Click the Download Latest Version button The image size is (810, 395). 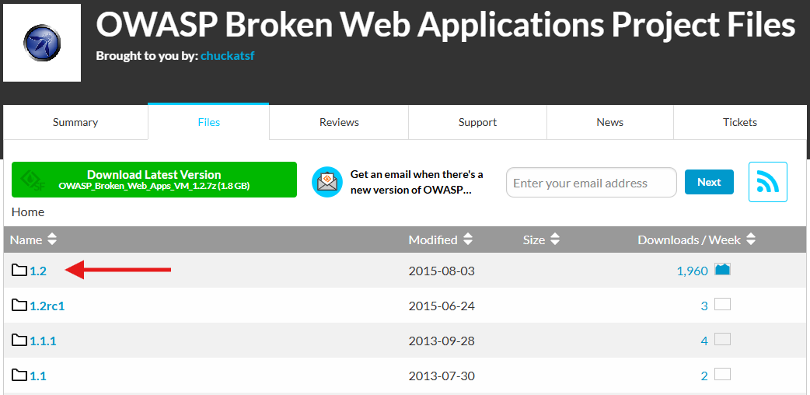pyautogui.click(x=154, y=180)
